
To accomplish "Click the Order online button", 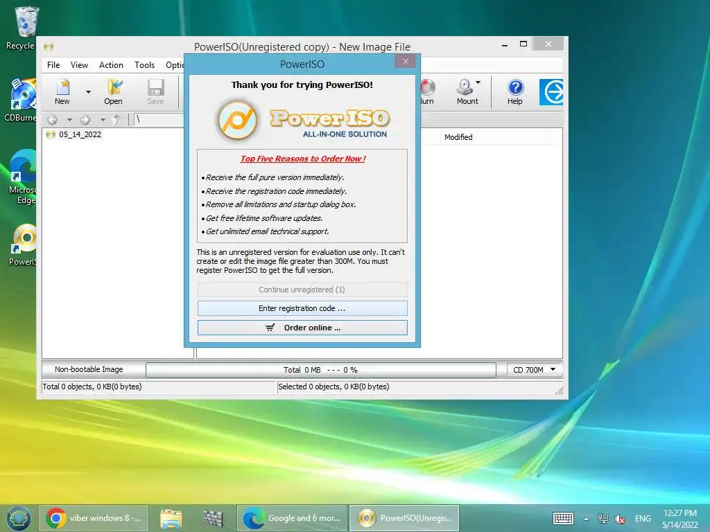I will tap(302, 328).
